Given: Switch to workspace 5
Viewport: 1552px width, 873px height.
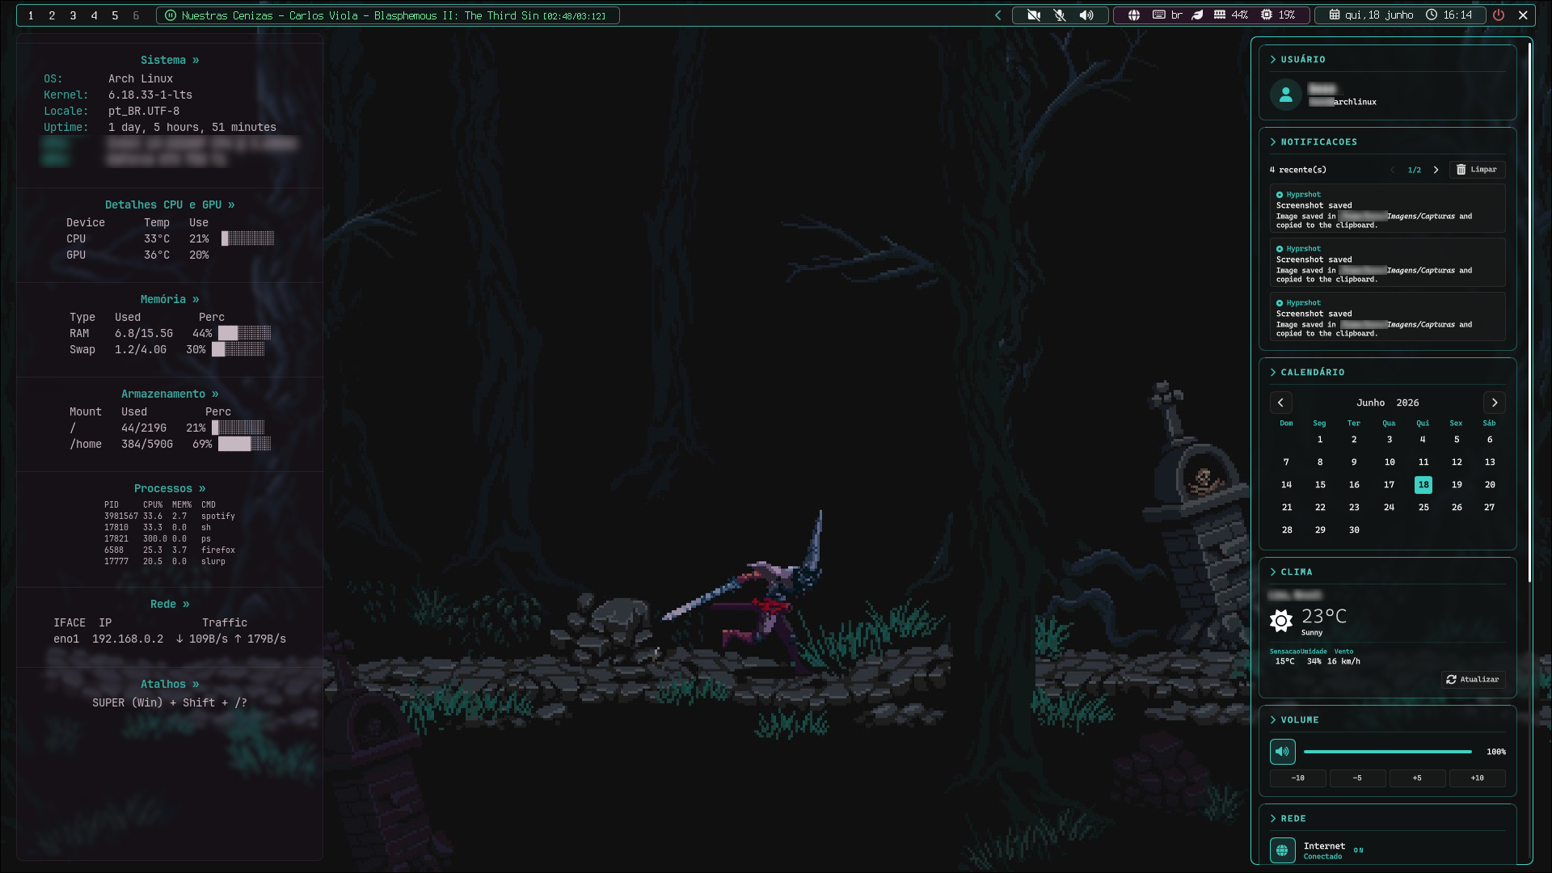Looking at the screenshot, I should (115, 15).
